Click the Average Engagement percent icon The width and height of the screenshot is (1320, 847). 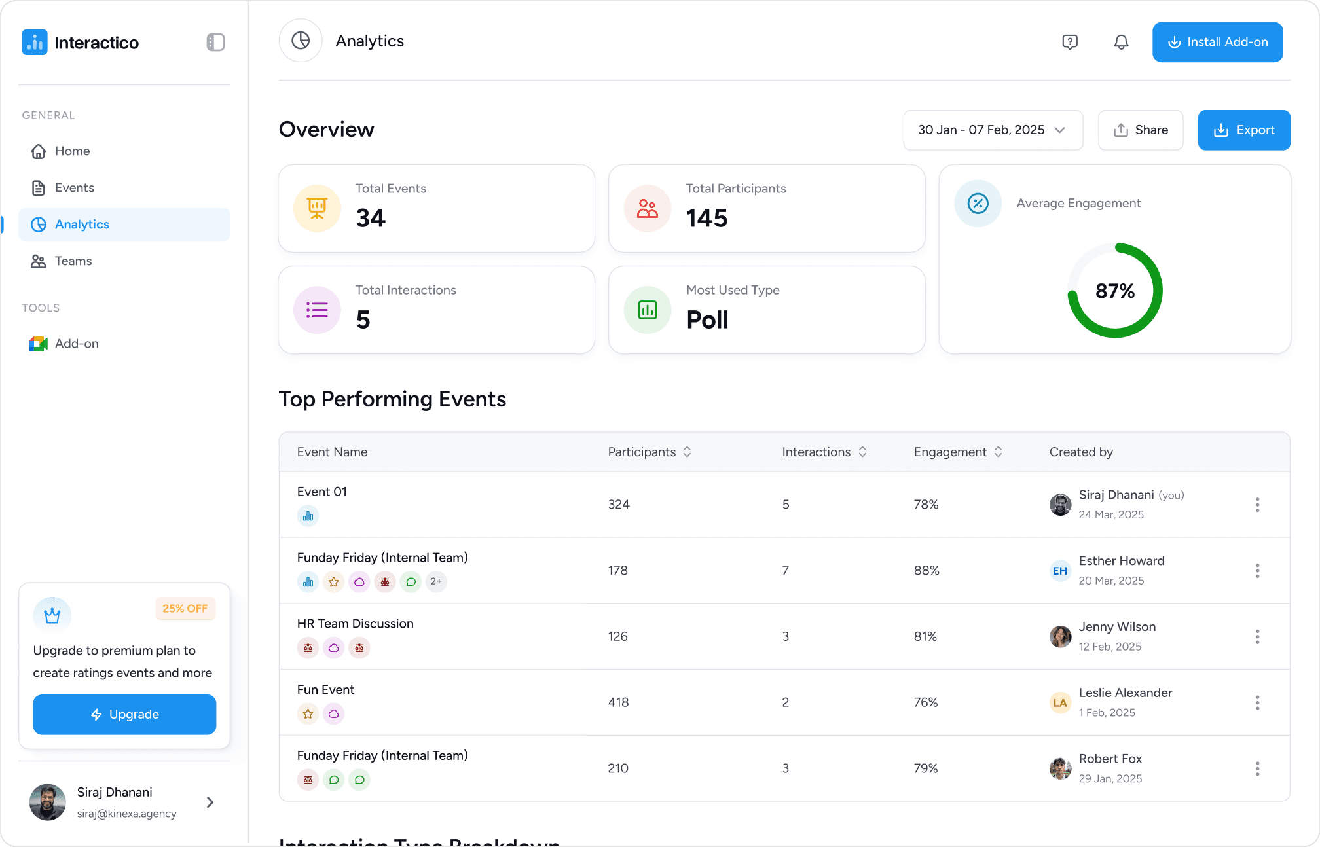[x=978, y=204]
